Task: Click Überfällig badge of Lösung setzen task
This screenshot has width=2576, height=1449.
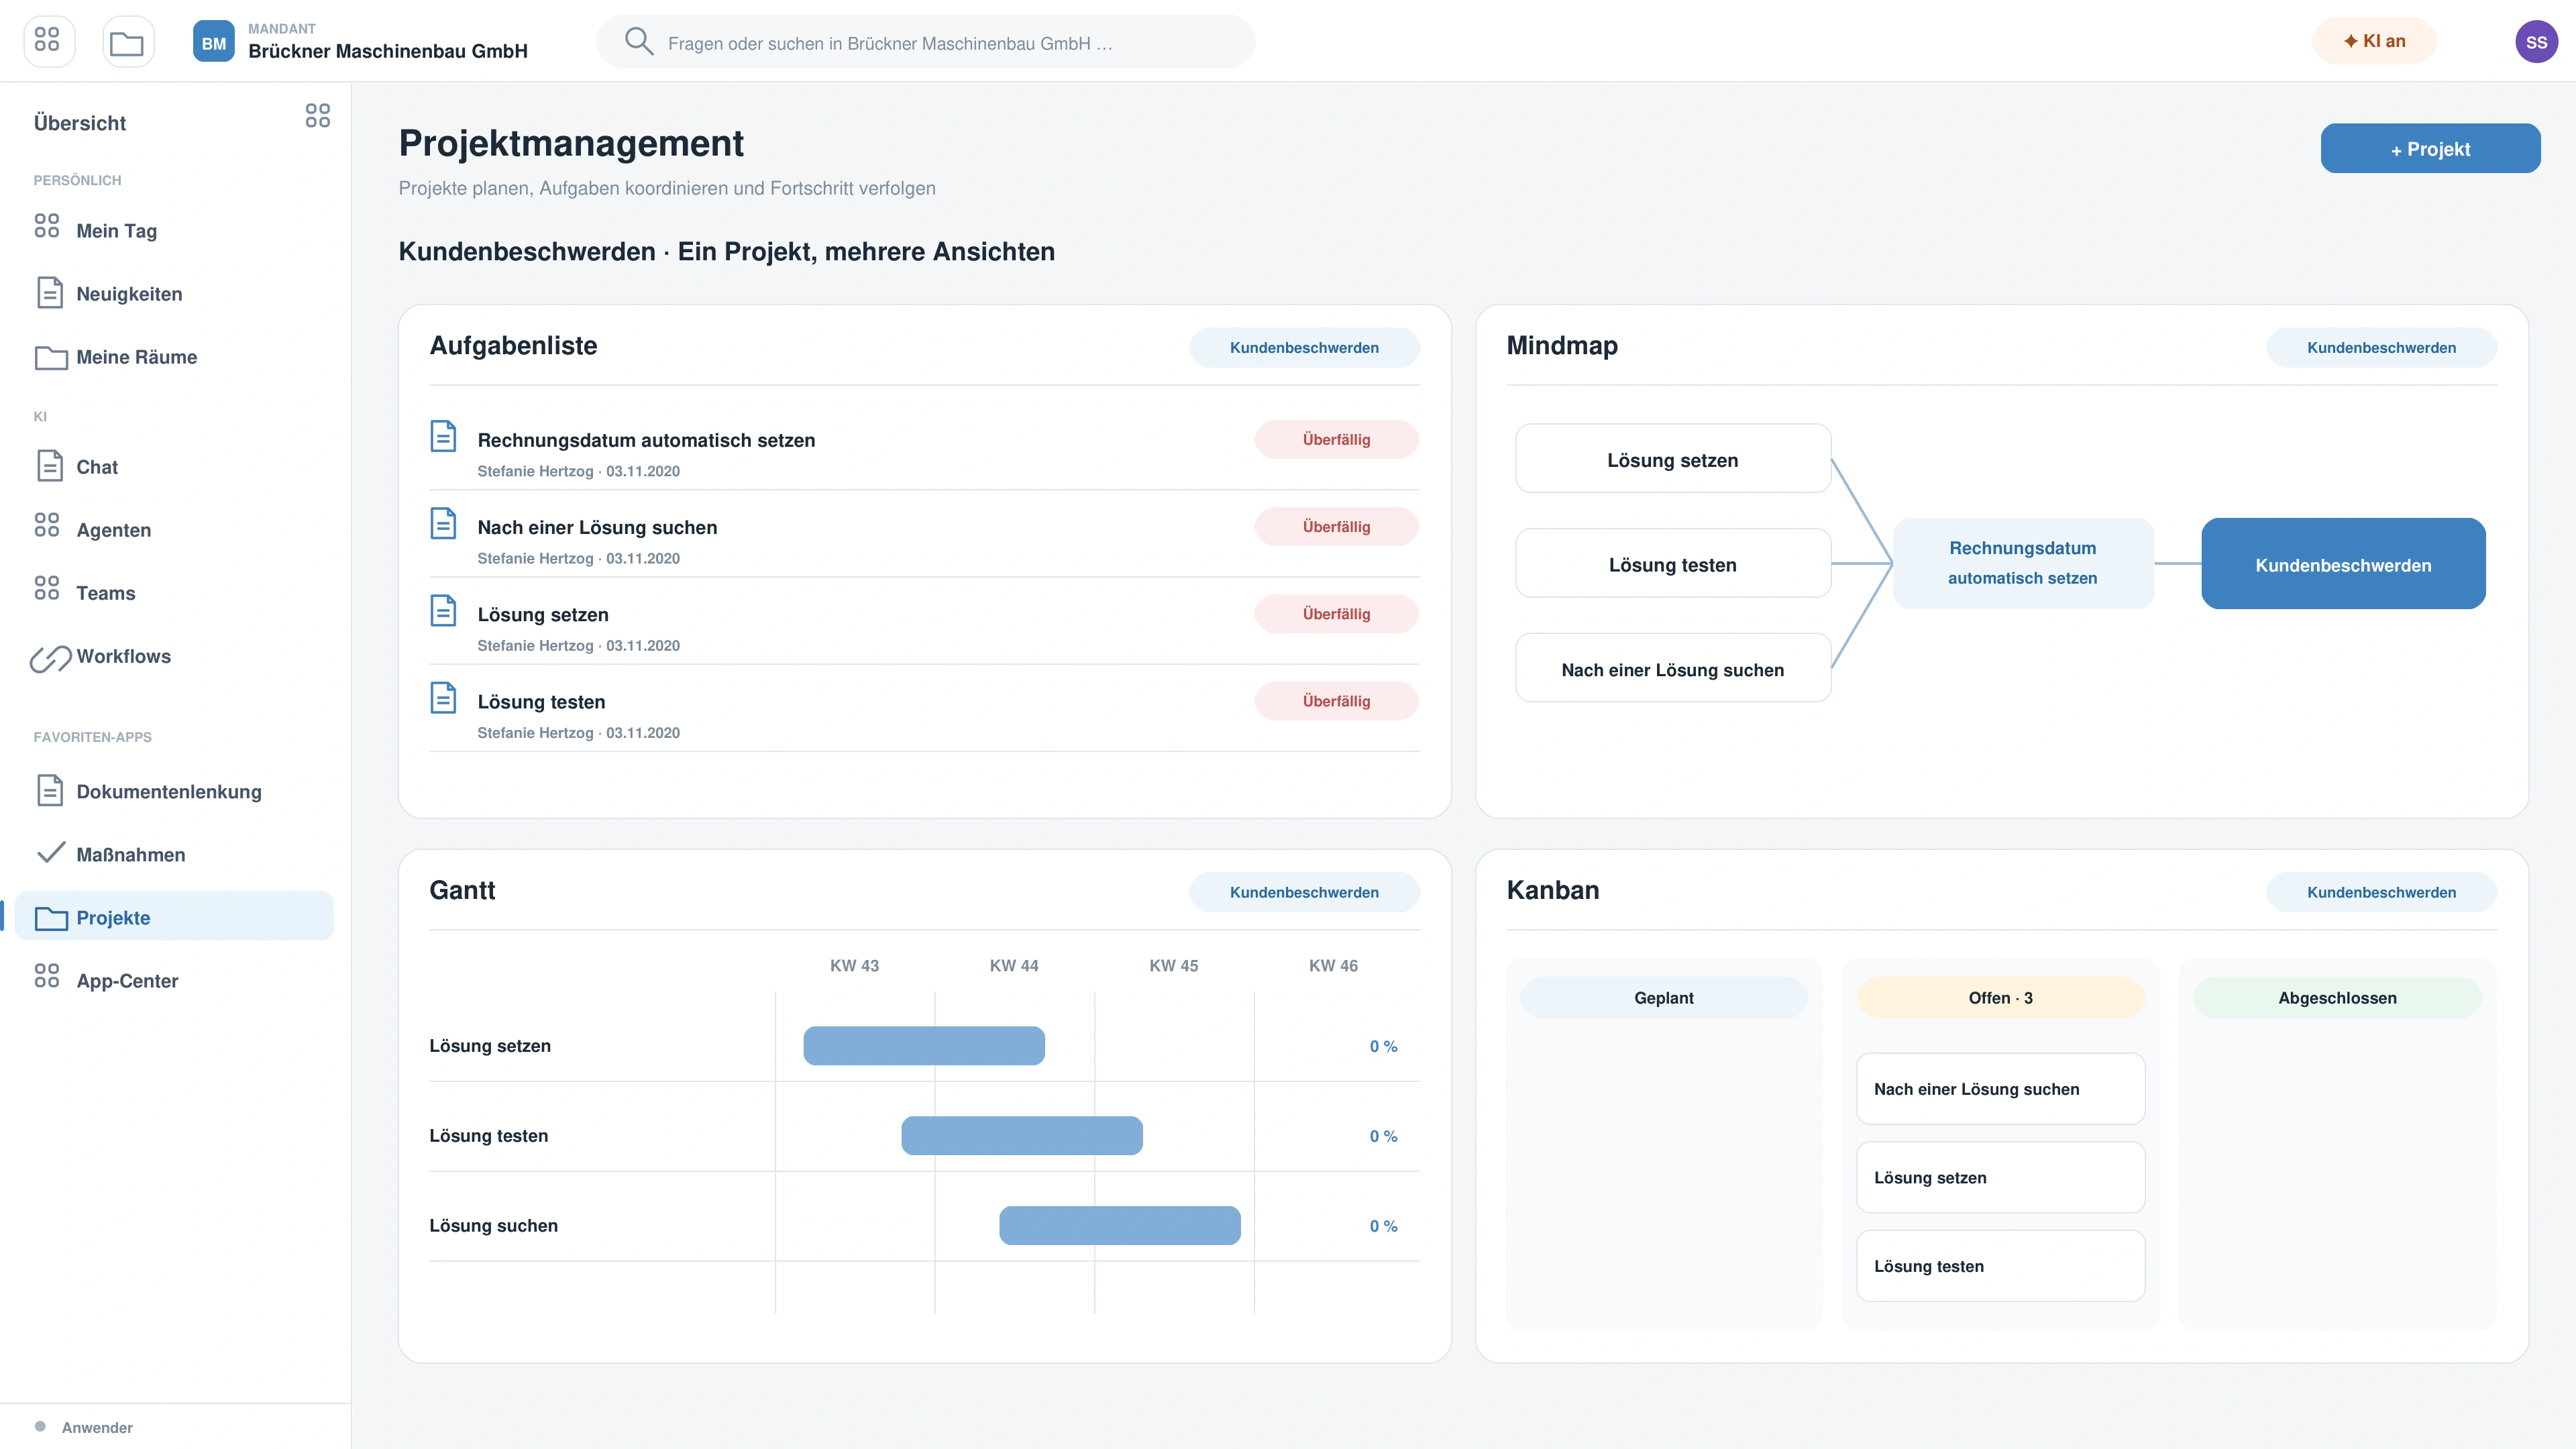Action: coord(1336,614)
